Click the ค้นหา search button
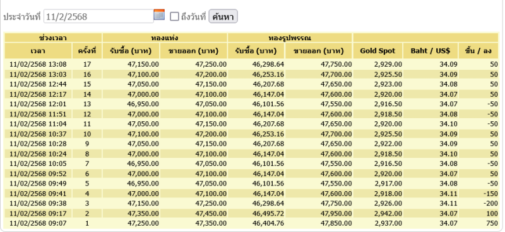This screenshot has width=505, height=232. pos(223,16)
